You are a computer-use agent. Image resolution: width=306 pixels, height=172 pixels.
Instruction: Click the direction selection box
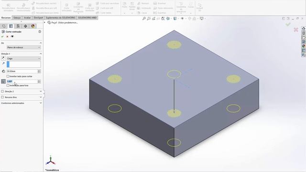coord(23,64)
